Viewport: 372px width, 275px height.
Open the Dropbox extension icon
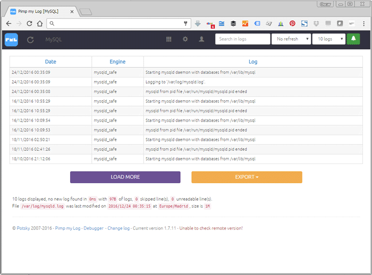tap(316, 23)
